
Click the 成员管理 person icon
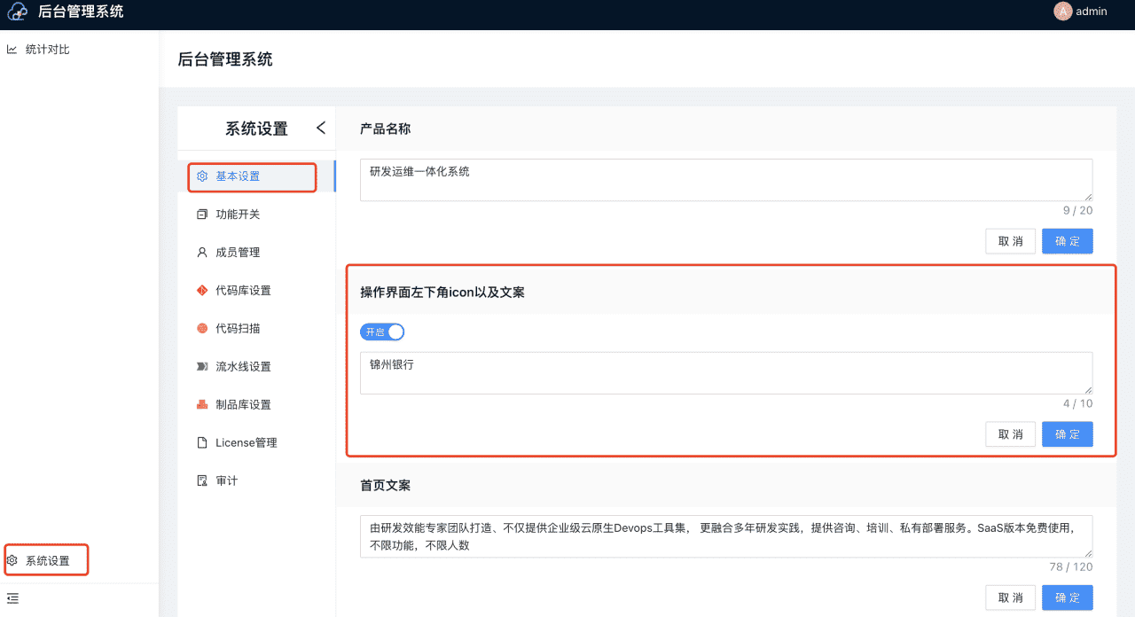pyautogui.click(x=202, y=252)
